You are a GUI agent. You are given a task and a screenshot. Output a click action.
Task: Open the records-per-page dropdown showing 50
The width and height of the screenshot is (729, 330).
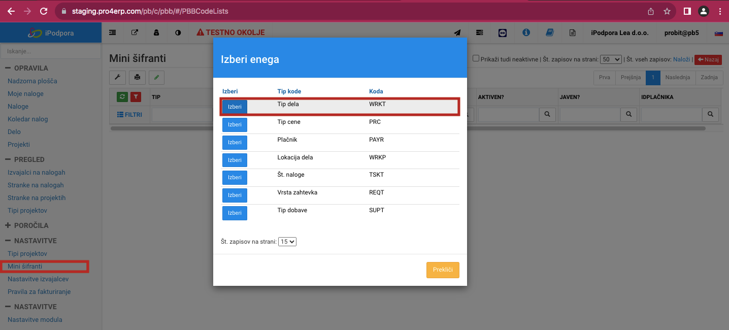611,59
